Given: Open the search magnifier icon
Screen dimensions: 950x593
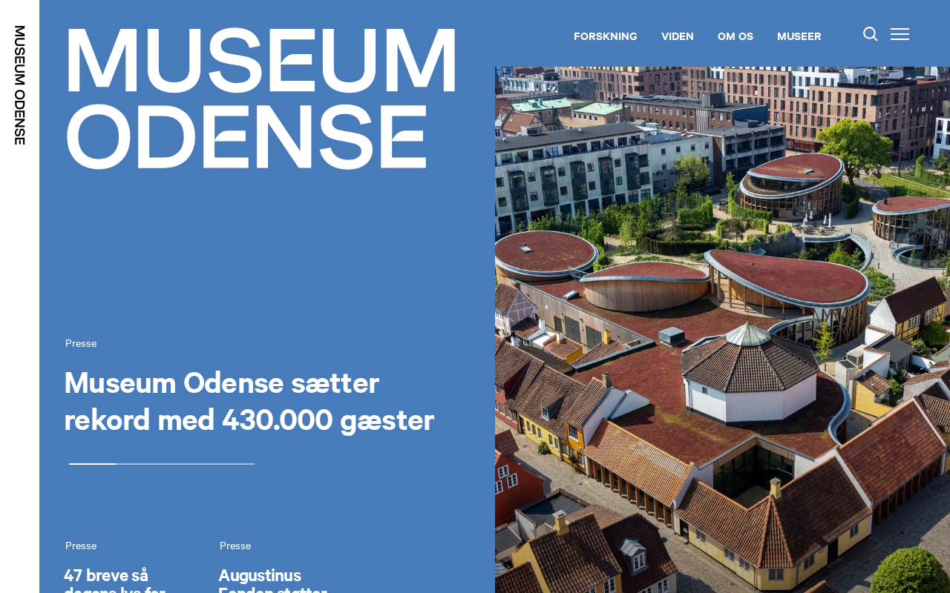Looking at the screenshot, I should 871,34.
